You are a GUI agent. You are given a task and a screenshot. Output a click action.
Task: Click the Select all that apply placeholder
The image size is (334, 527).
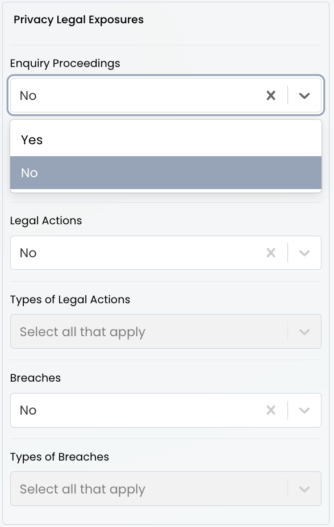pos(82,332)
